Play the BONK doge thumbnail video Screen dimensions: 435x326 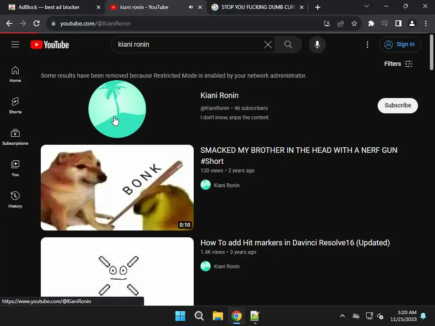[117, 187]
